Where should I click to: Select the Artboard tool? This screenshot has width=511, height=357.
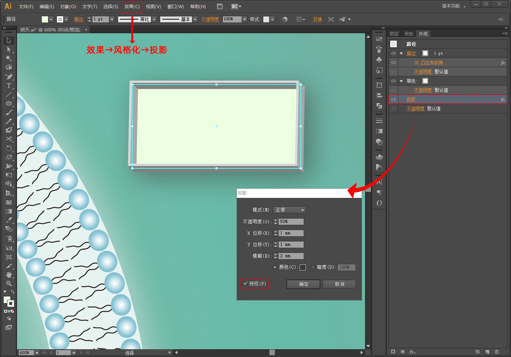[9, 257]
